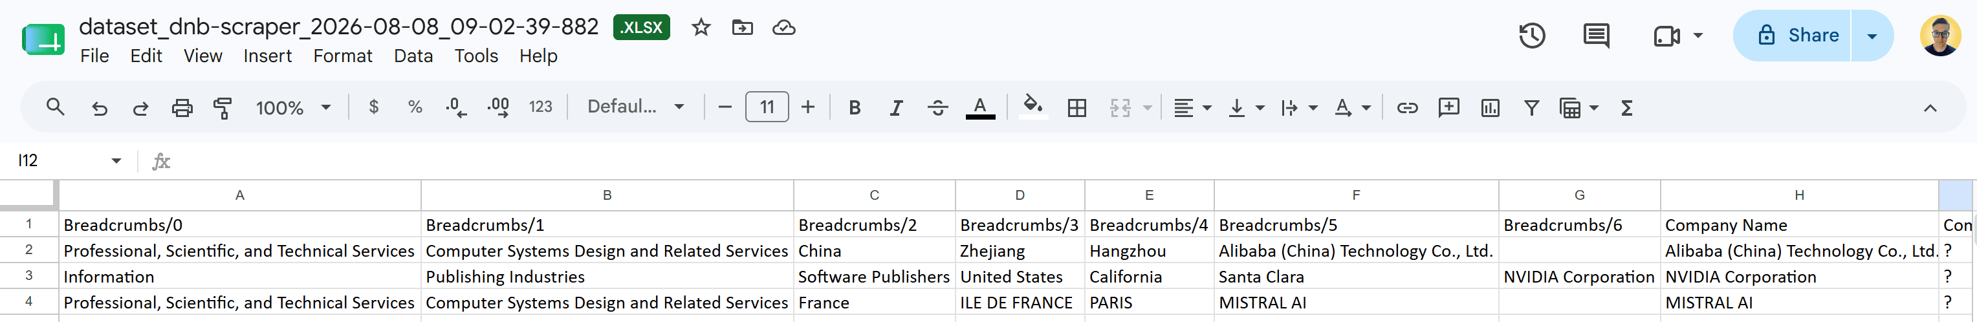Check cloud document status icon
Viewport: 1977px width, 322px height.
[783, 28]
